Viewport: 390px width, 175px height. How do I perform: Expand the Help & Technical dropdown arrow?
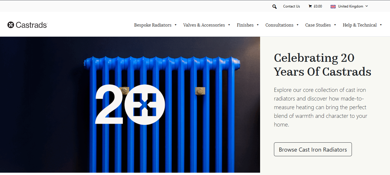pos(381,25)
